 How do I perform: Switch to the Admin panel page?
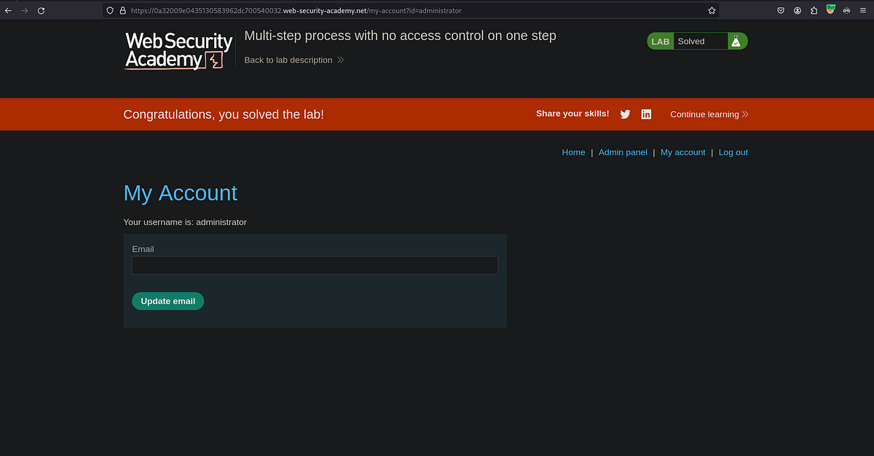(623, 152)
